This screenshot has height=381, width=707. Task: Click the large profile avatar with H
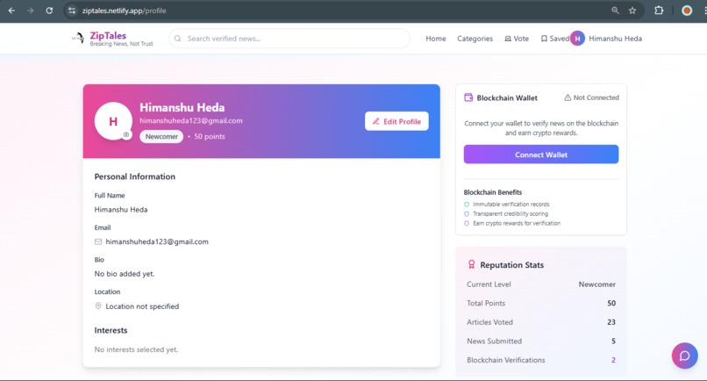coord(113,121)
